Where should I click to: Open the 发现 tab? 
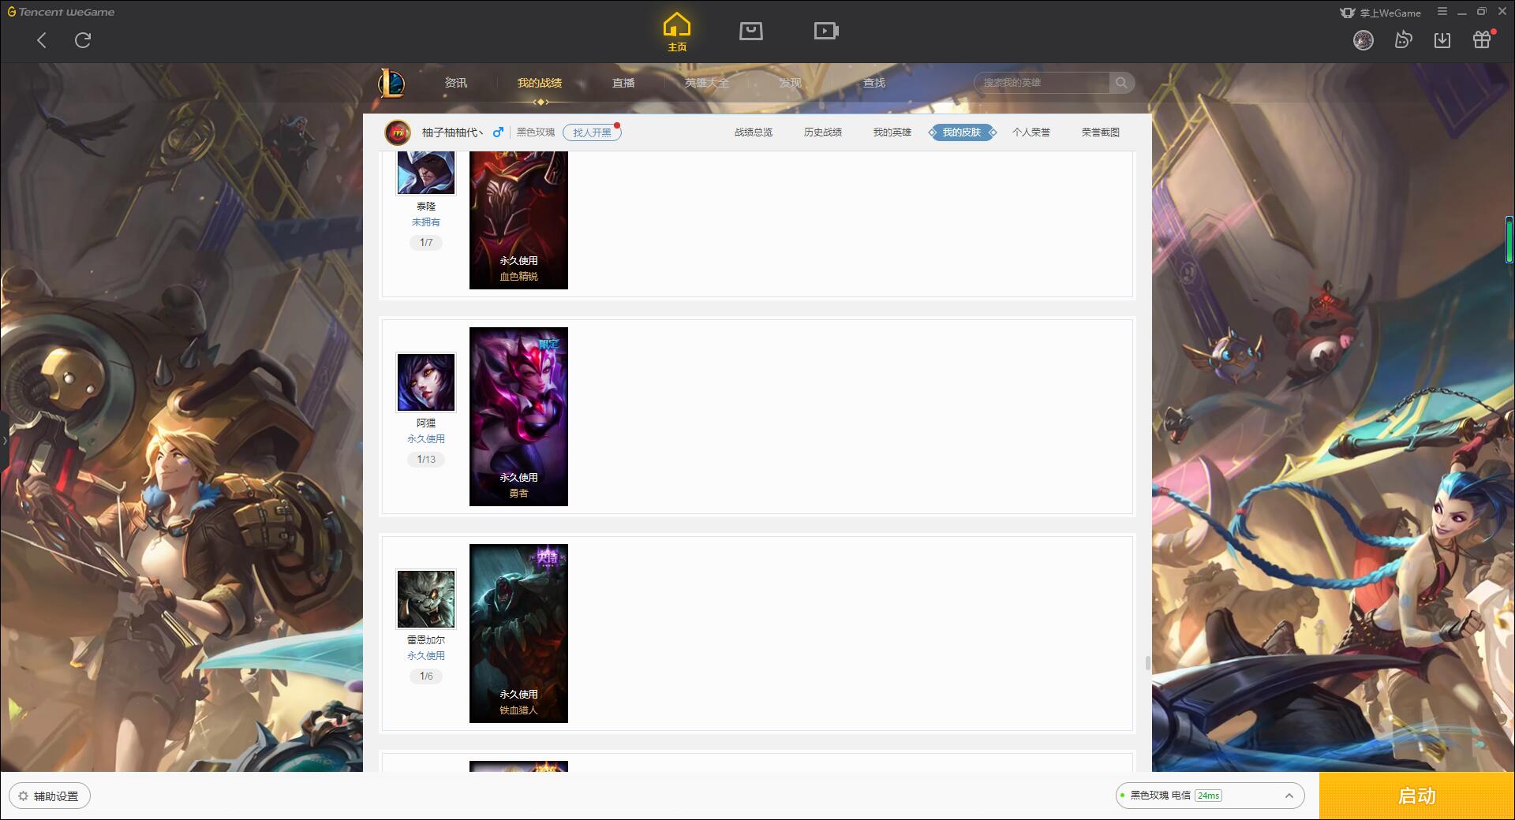(791, 83)
